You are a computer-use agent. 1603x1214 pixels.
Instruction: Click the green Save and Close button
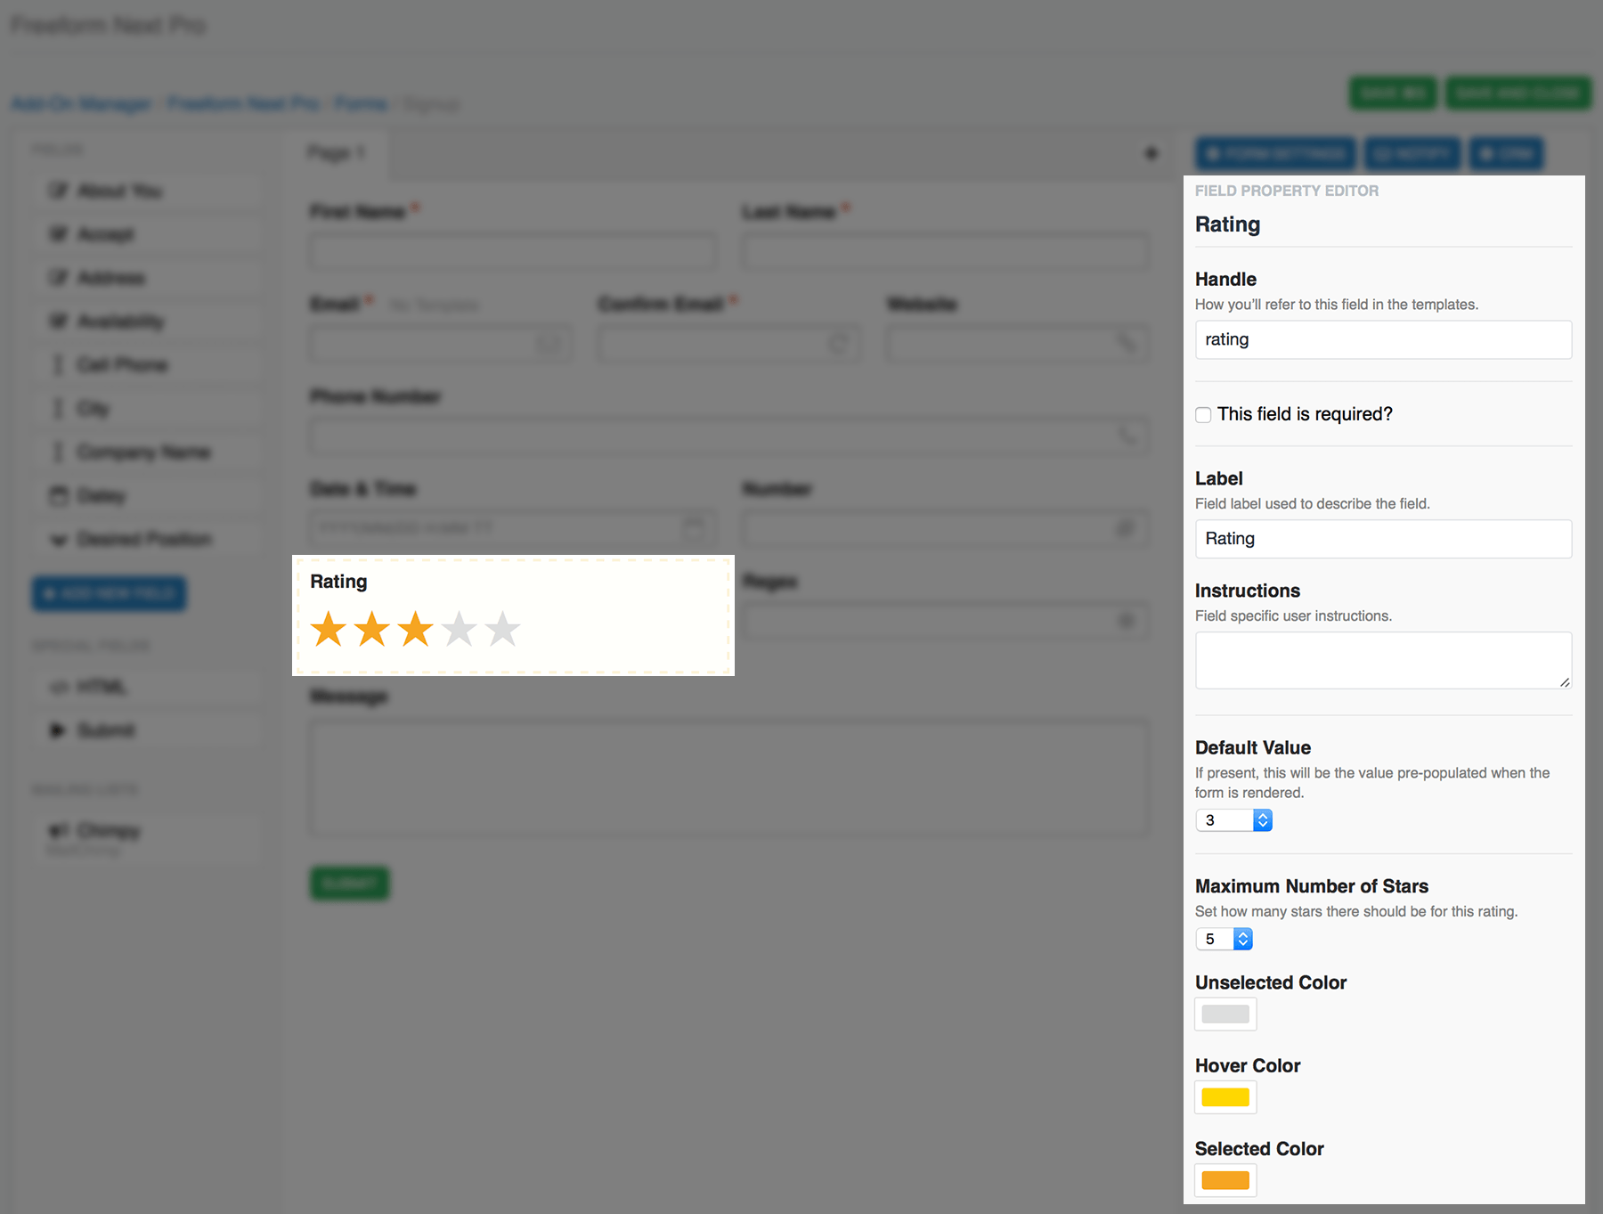[1518, 93]
